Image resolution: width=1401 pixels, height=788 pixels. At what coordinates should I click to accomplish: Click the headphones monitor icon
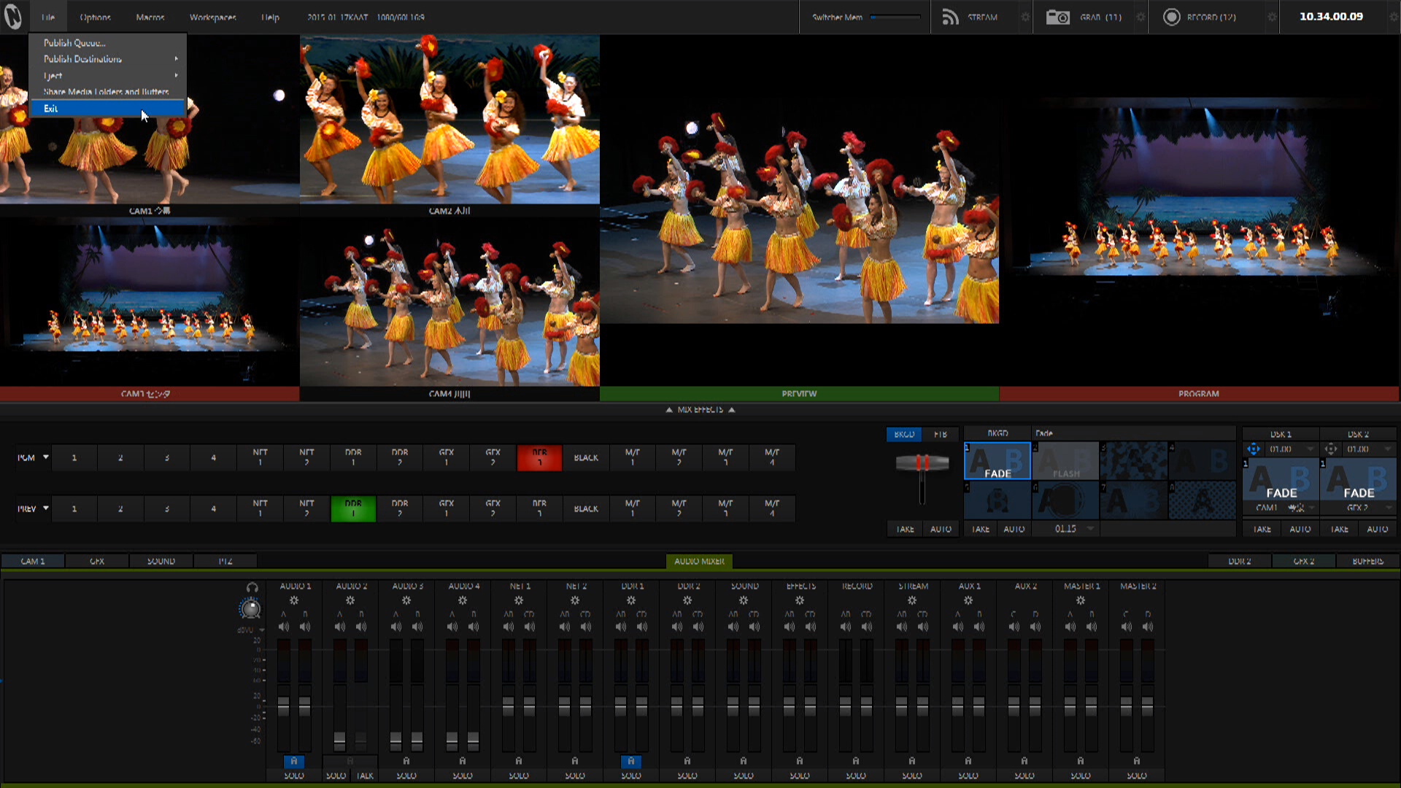pos(252,587)
